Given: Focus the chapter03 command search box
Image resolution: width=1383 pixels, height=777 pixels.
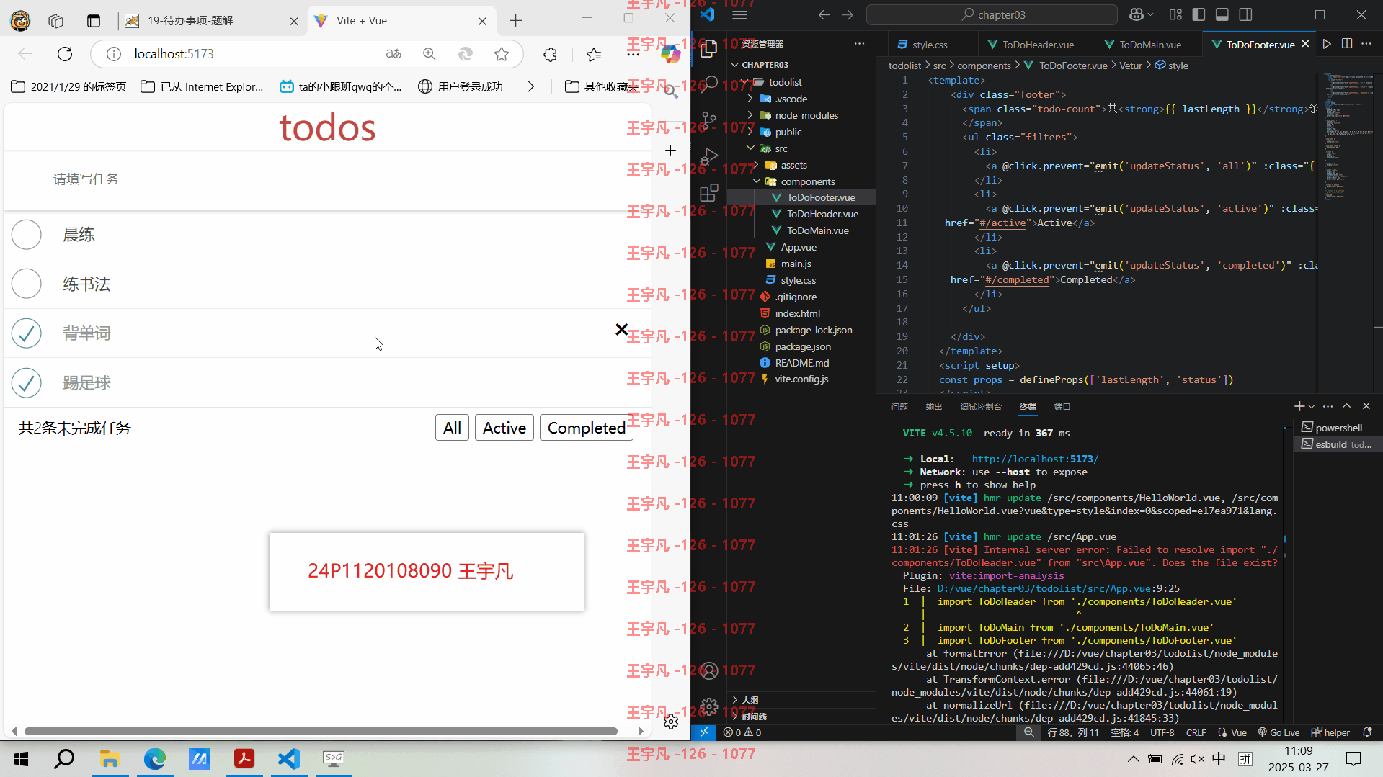Looking at the screenshot, I should click(992, 14).
